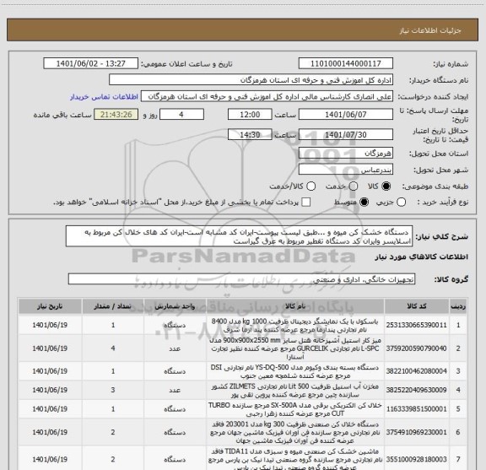Click the 300 kg industrial slicer item name
The image size is (486, 470).
pos(295,432)
